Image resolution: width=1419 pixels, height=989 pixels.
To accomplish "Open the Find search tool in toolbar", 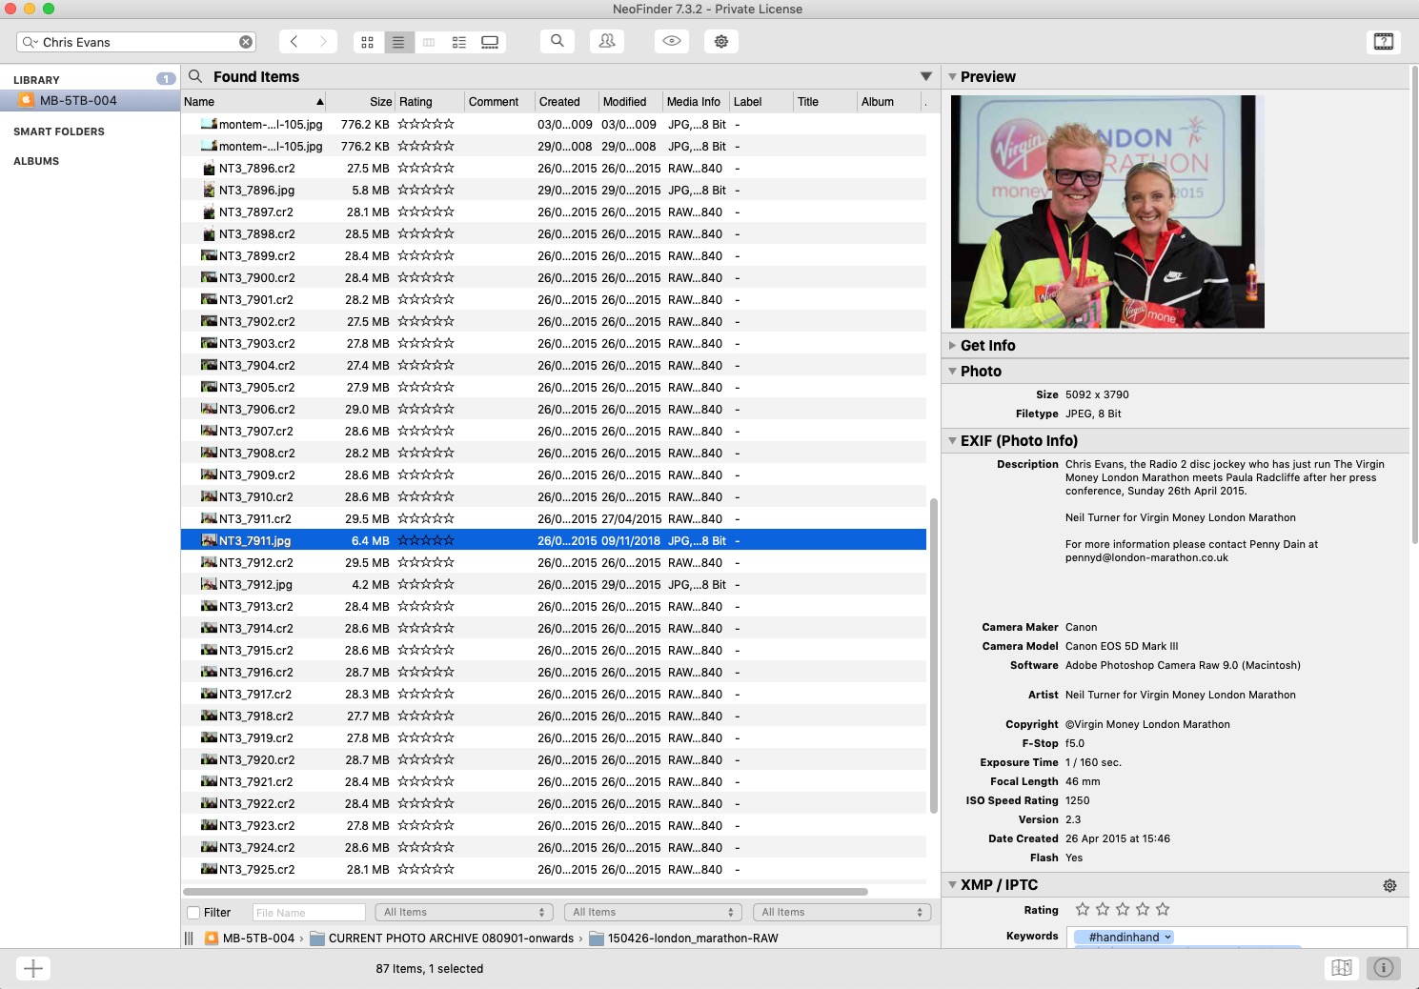I will tap(557, 41).
